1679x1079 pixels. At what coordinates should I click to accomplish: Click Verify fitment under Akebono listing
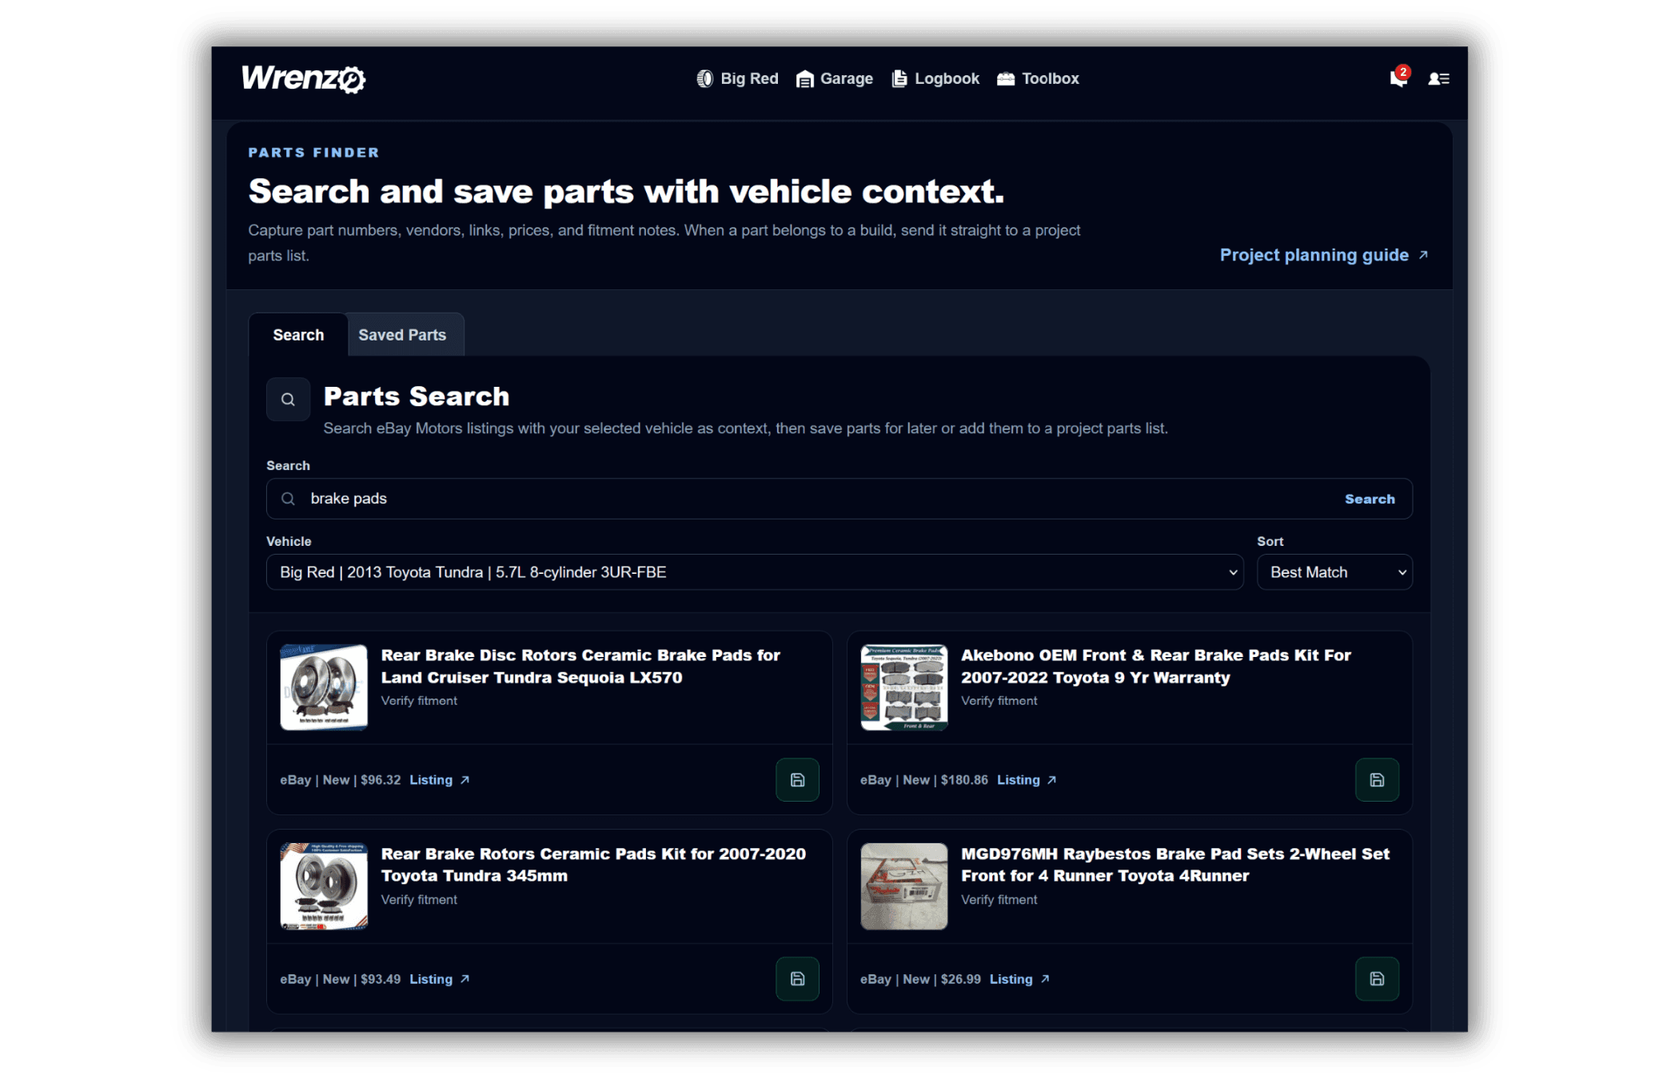[x=999, y=701]
